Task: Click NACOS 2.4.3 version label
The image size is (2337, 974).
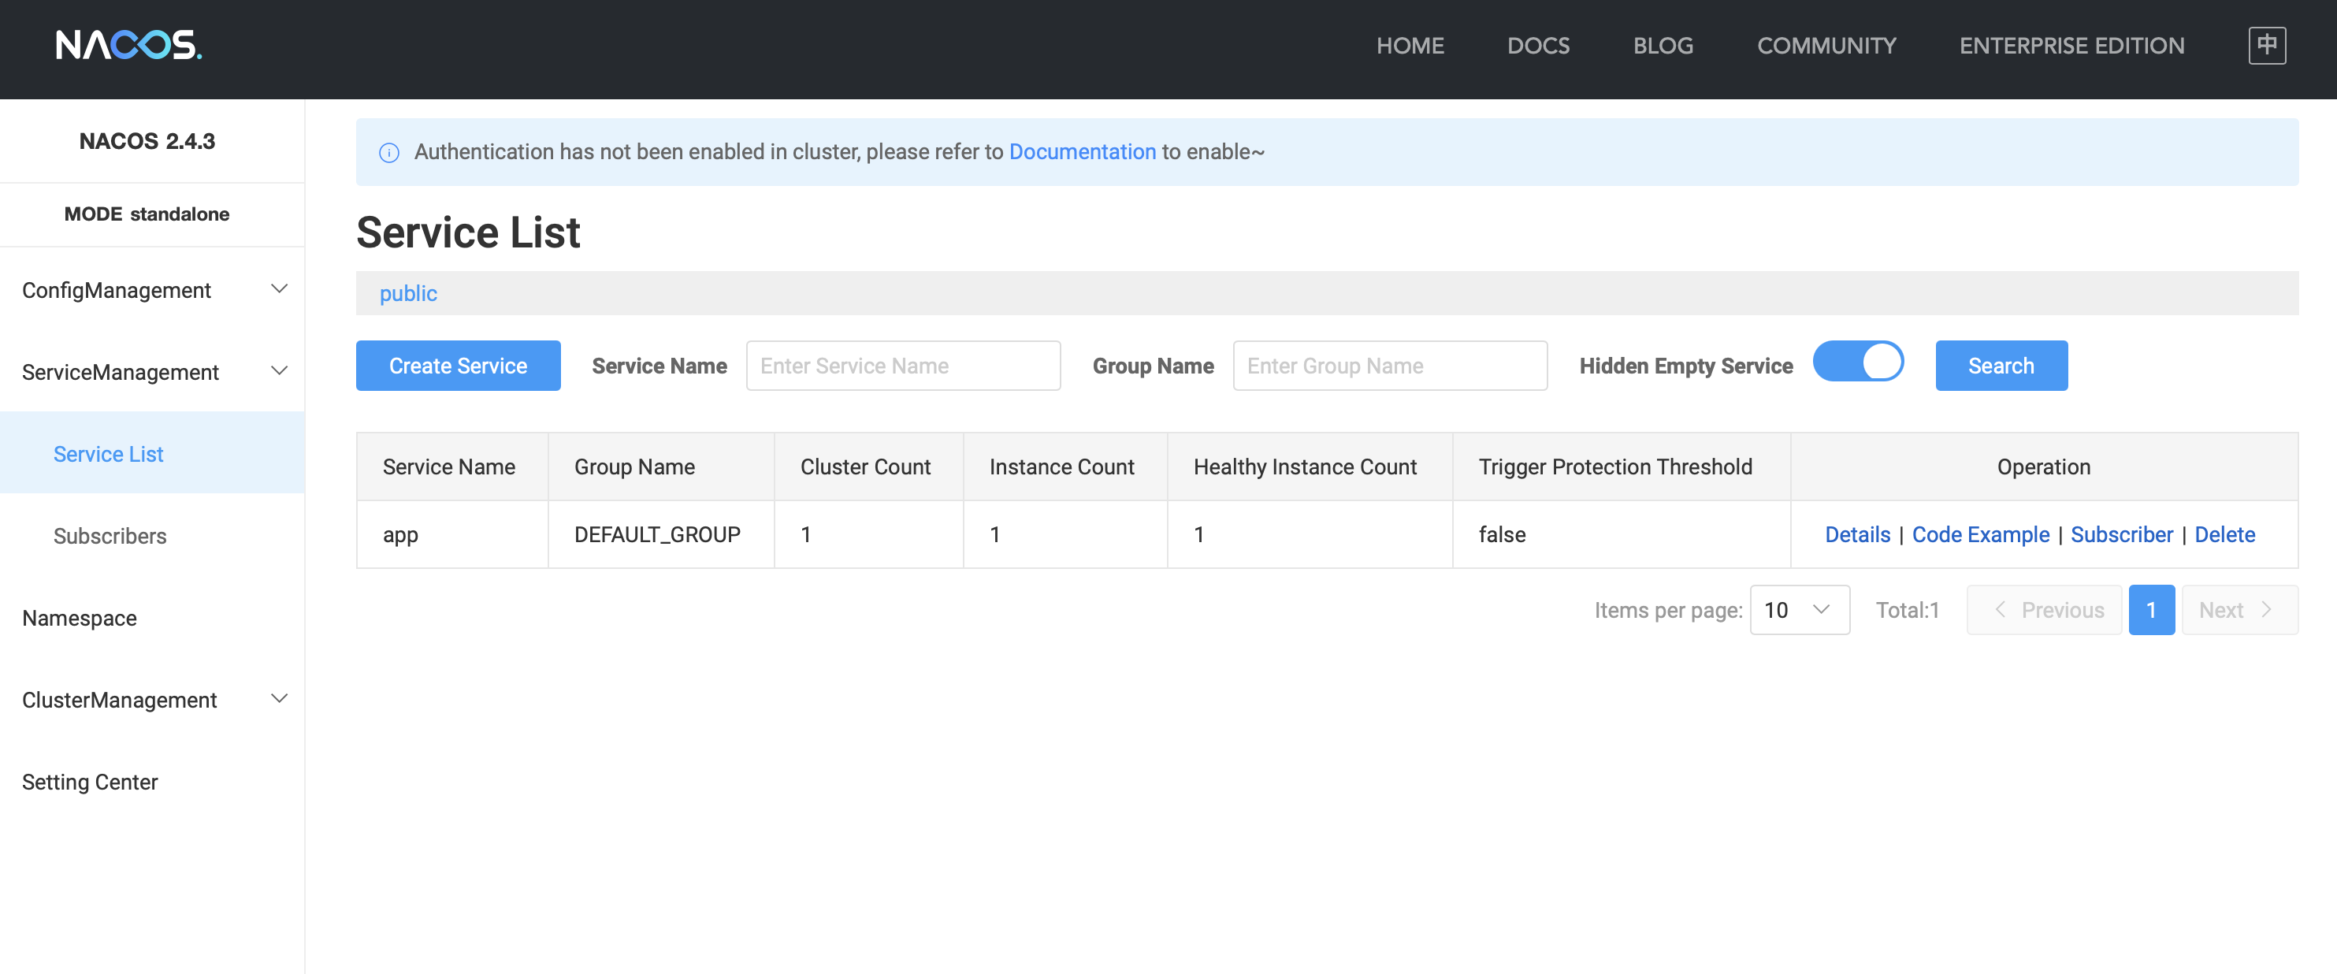Action: (147, 142)
